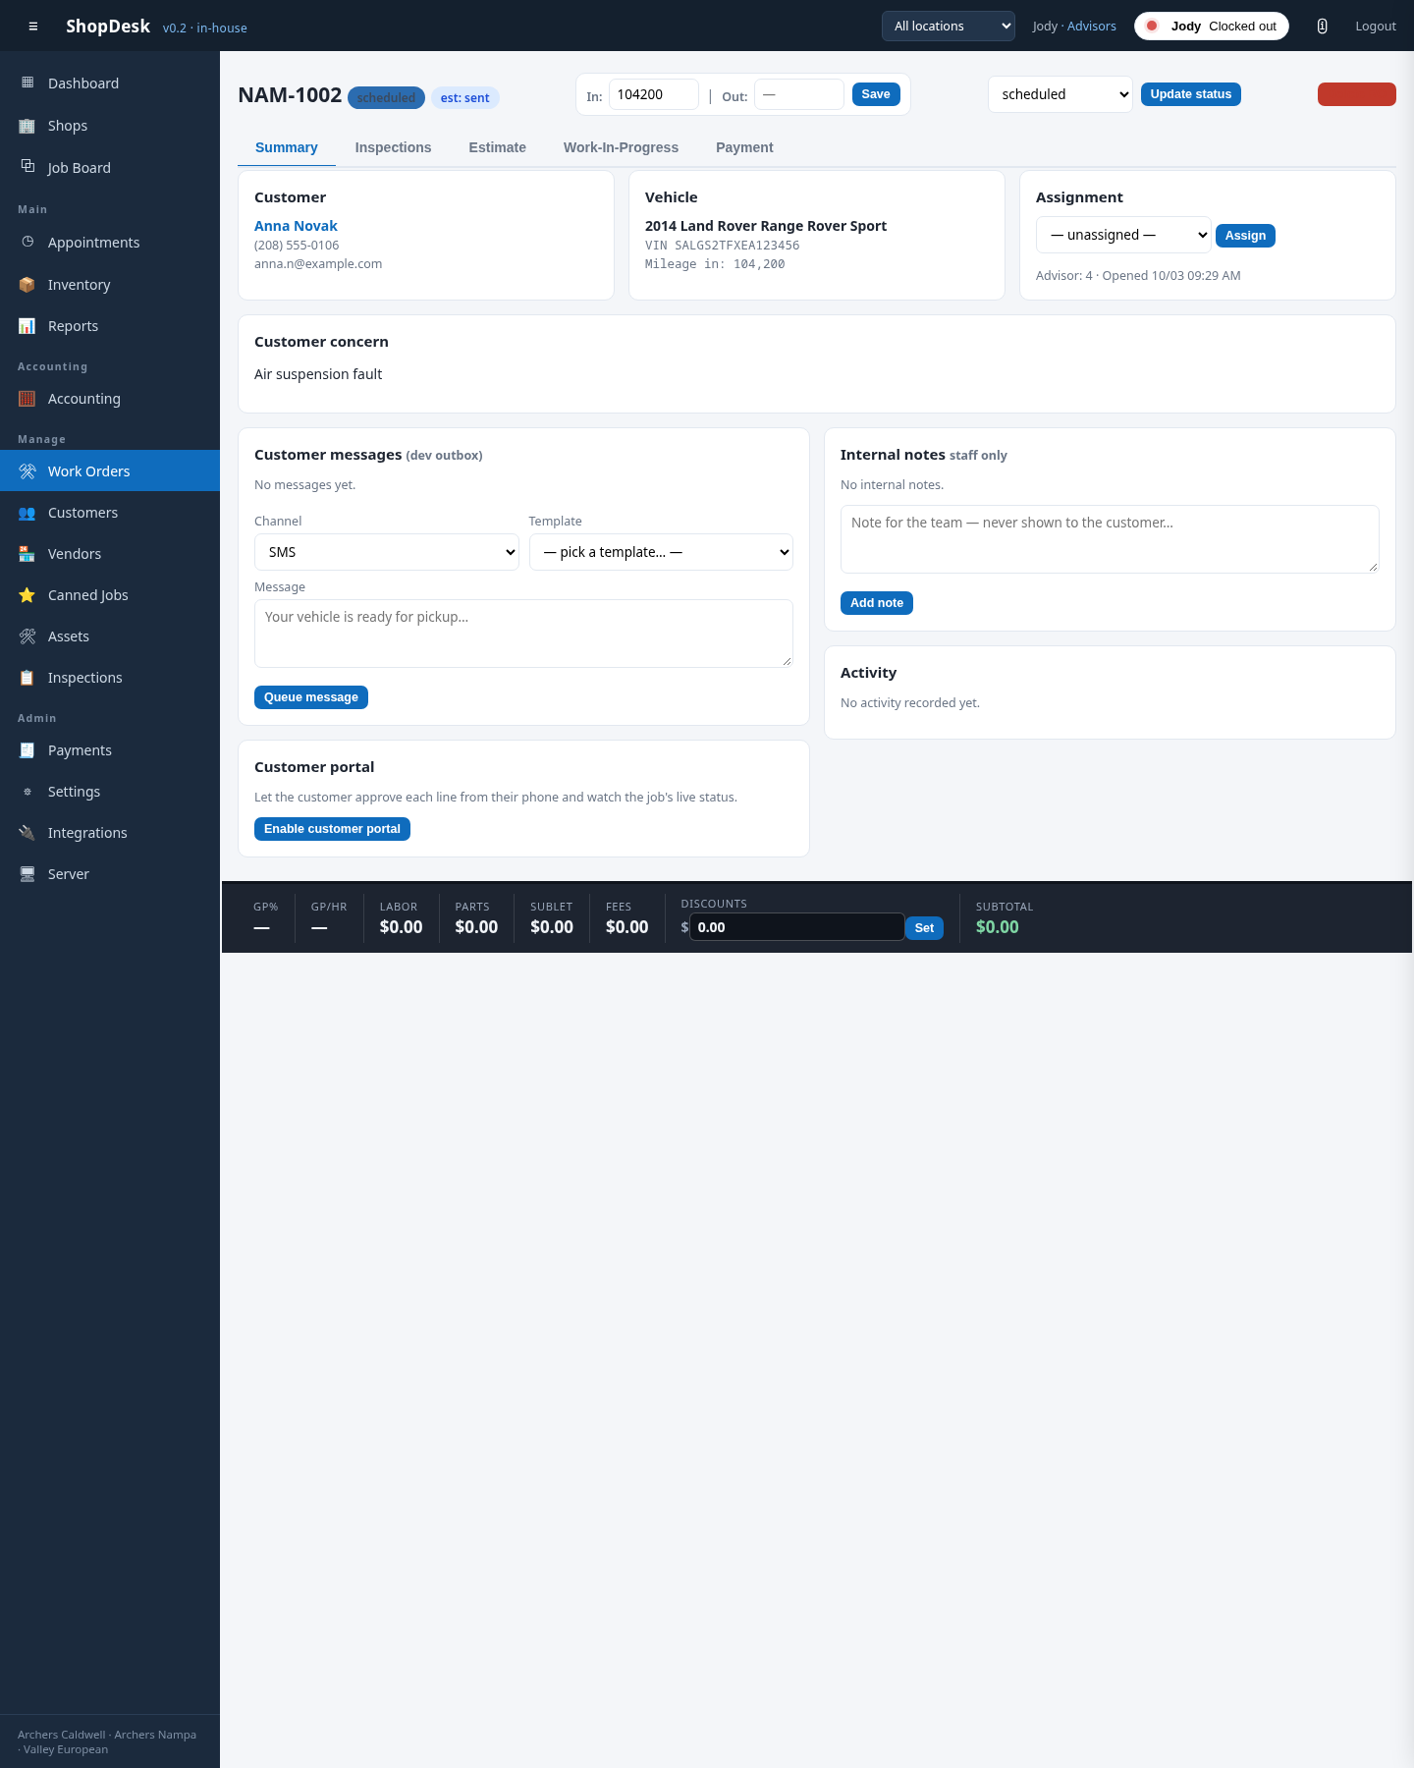Image resolution: width=1414 pixels, height=1768 pixels.
Task: Open the Server page
Action: (x=110, y=874)
